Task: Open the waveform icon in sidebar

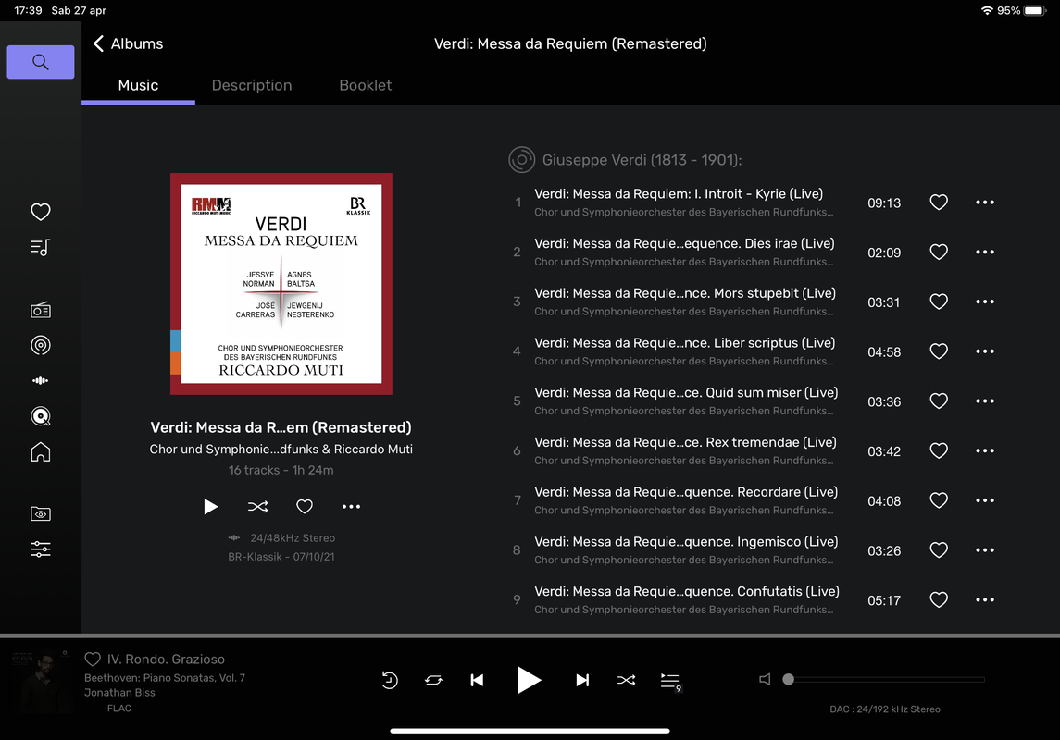Action: click(x=41, y=381)
